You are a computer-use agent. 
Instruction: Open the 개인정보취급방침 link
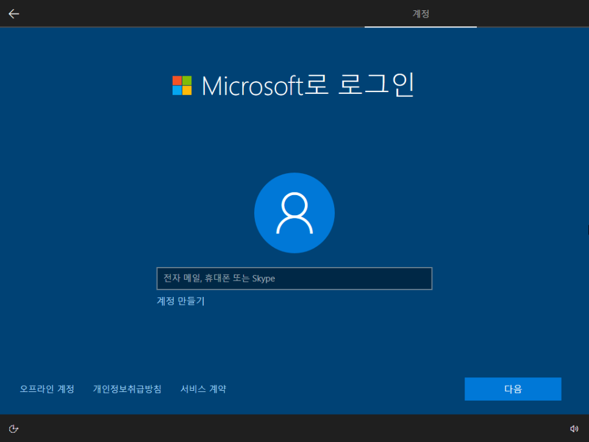pyautogui.click(x=127, y=389)
